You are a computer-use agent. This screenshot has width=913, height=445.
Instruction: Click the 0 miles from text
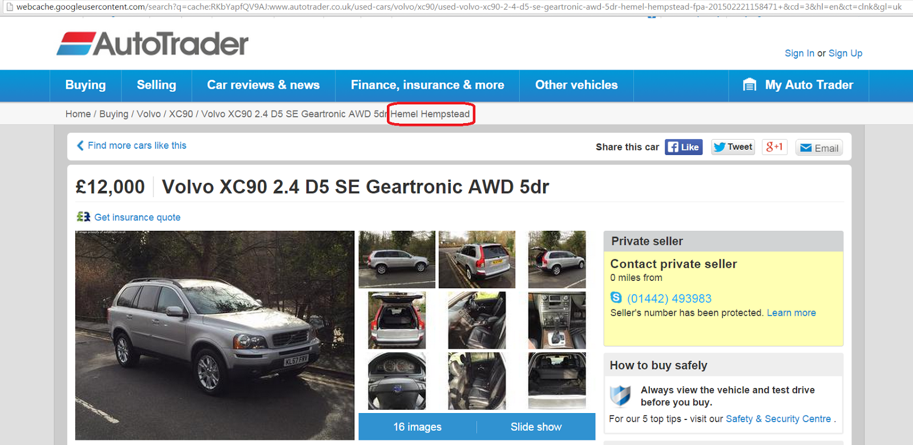click(x=636, y=277)
